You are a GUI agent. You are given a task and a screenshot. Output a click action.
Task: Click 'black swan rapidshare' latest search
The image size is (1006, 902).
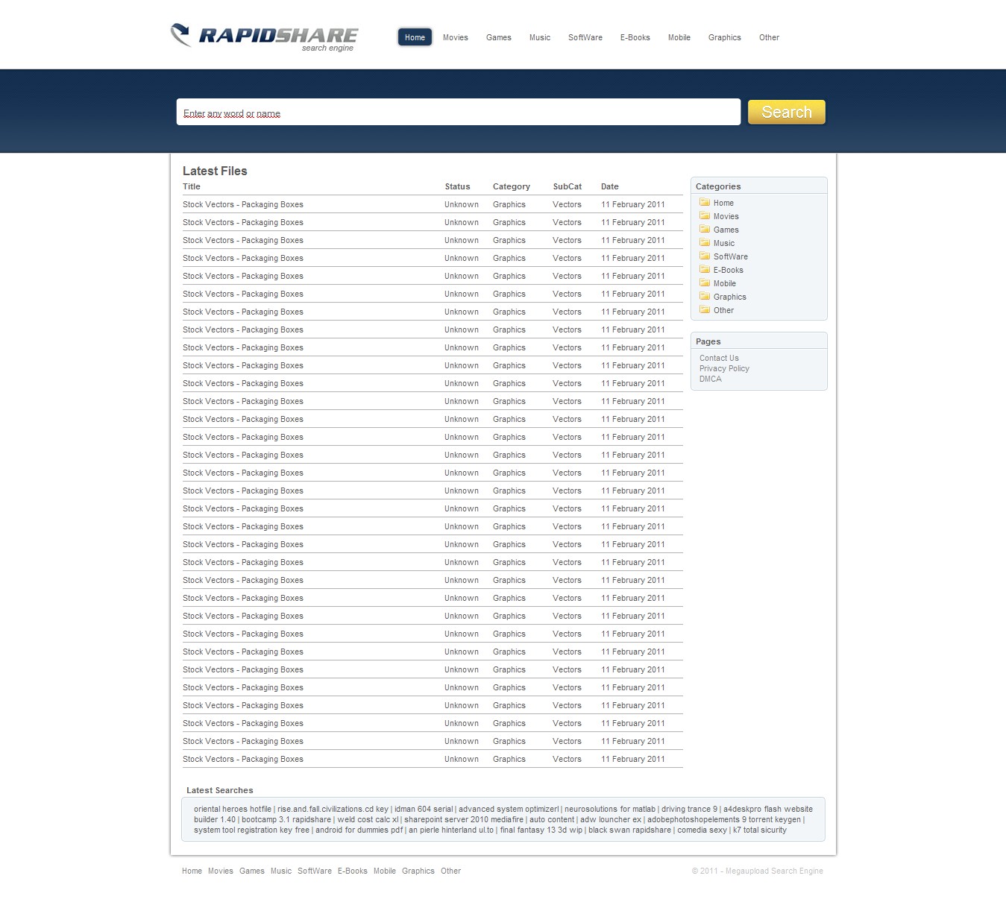click(629, 830)
